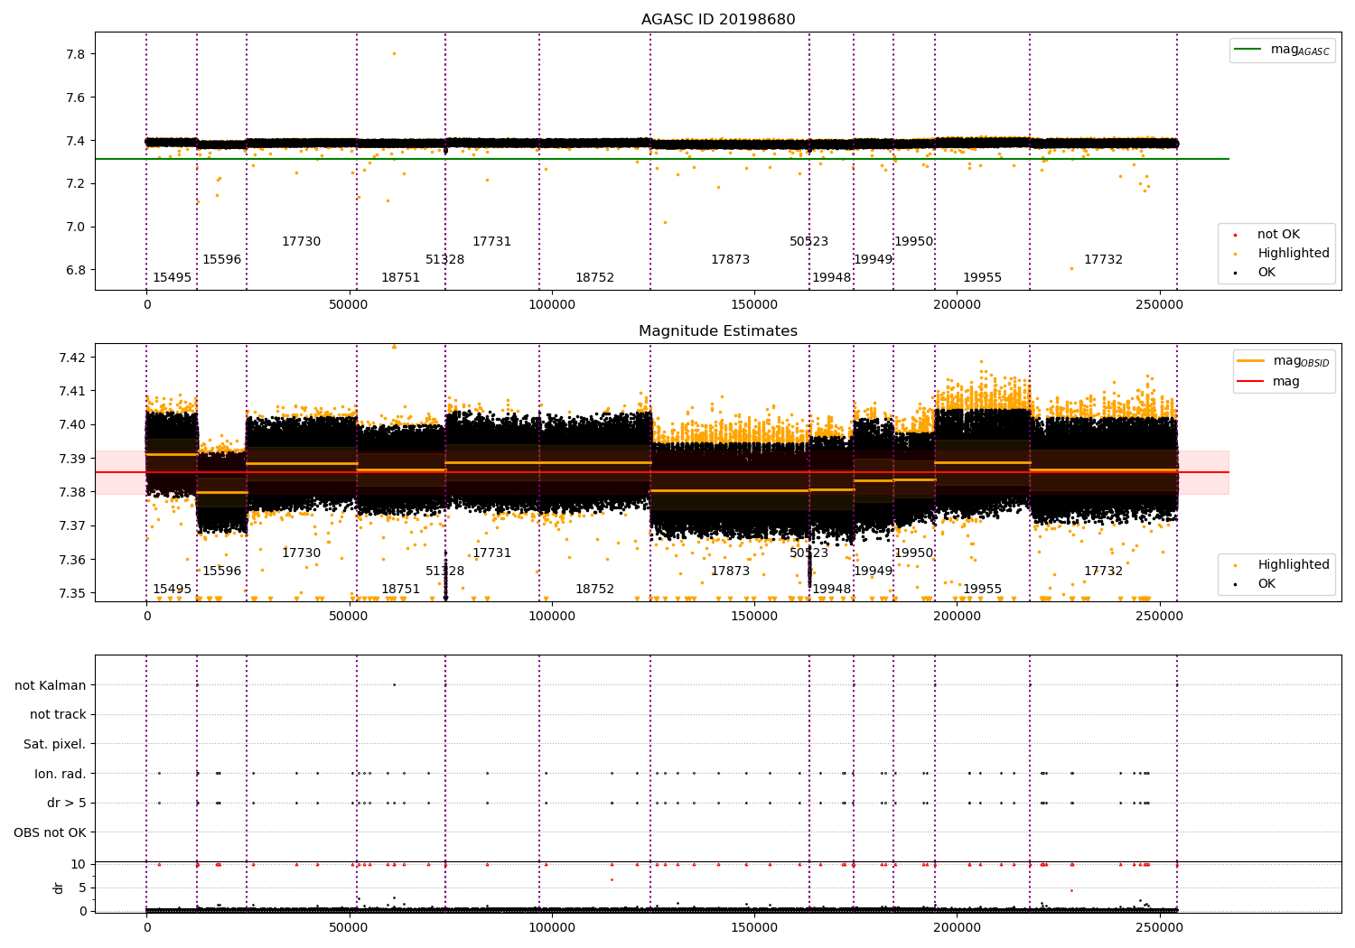Click label 17732 in Magnitude Estimates plot
This screenshot has width=1355, height=948.
1103,572
